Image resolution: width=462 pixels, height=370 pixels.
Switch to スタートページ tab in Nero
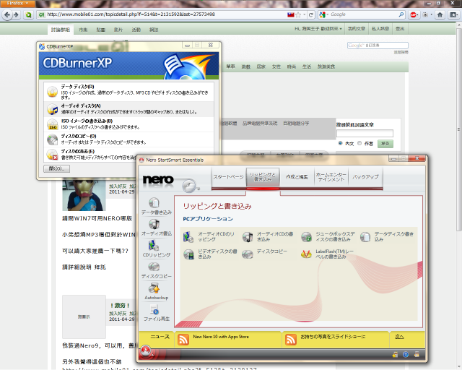(x=228, y=177)
